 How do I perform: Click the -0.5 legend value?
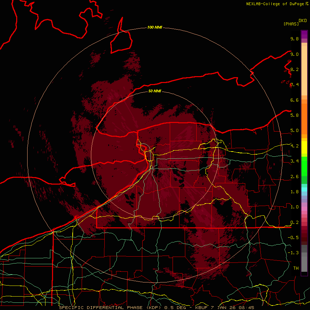(x=293, y=238)
